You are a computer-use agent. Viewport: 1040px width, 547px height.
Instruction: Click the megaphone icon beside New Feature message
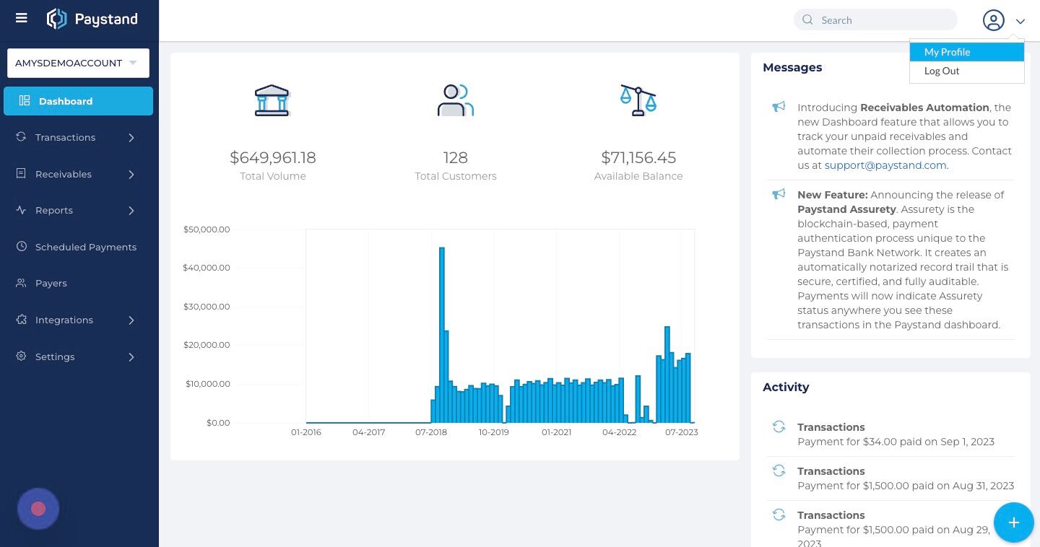coord(779,194)
